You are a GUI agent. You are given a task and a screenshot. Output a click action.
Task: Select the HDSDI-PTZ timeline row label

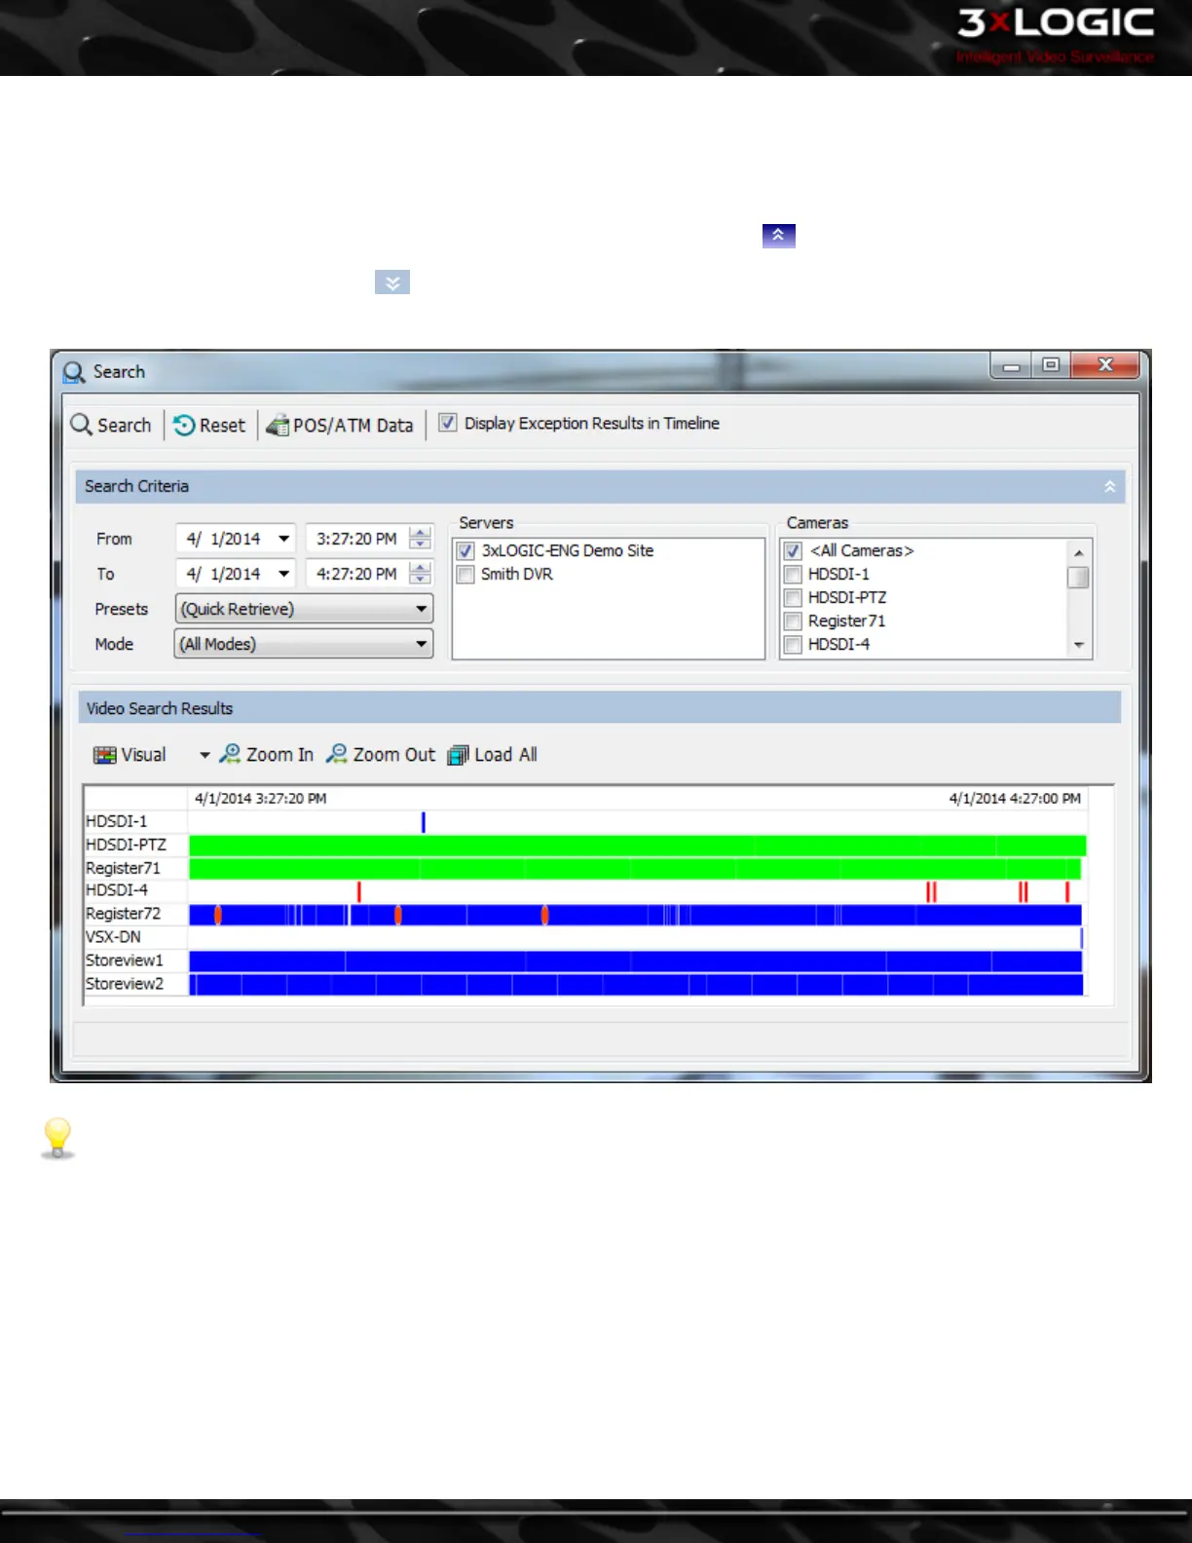(127, 845)
